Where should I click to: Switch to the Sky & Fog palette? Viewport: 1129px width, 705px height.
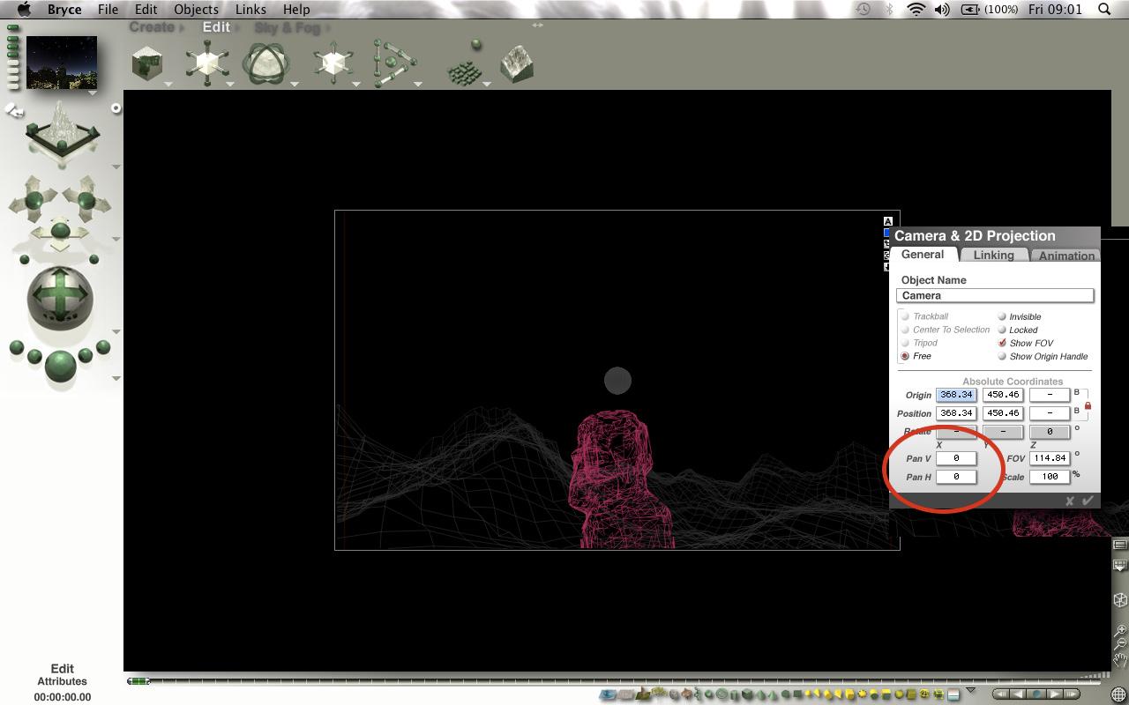point(287,27)
